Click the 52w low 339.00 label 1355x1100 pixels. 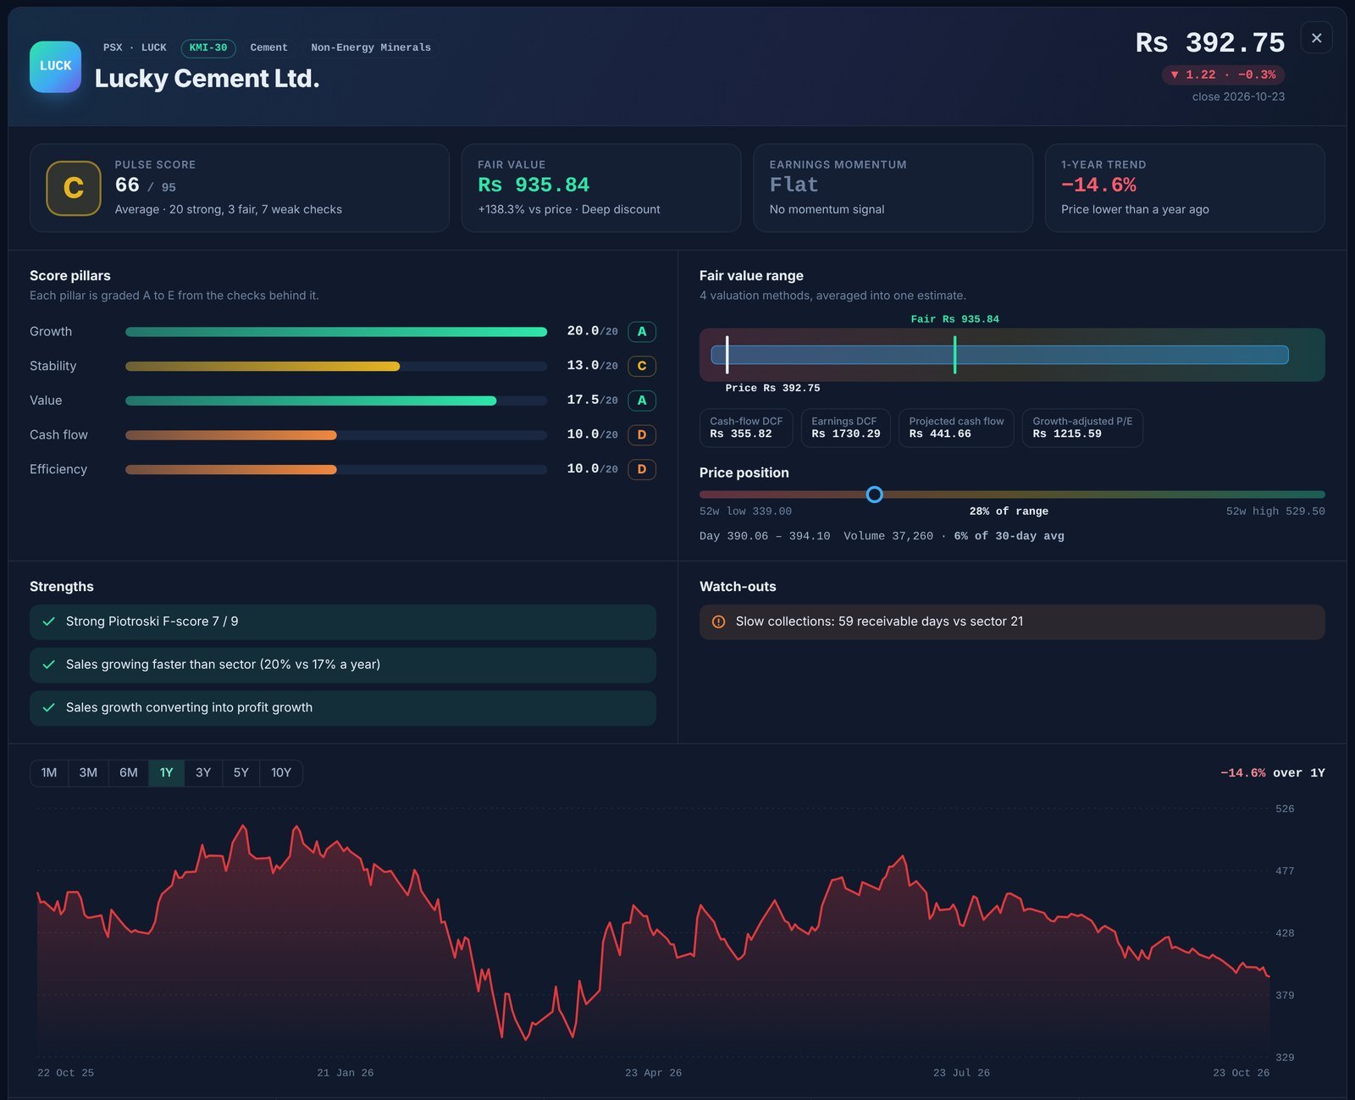tap(745, 511)
